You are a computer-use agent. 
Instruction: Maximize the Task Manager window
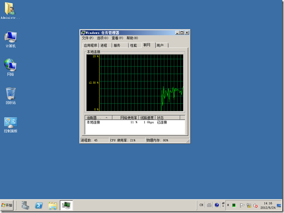182,33
